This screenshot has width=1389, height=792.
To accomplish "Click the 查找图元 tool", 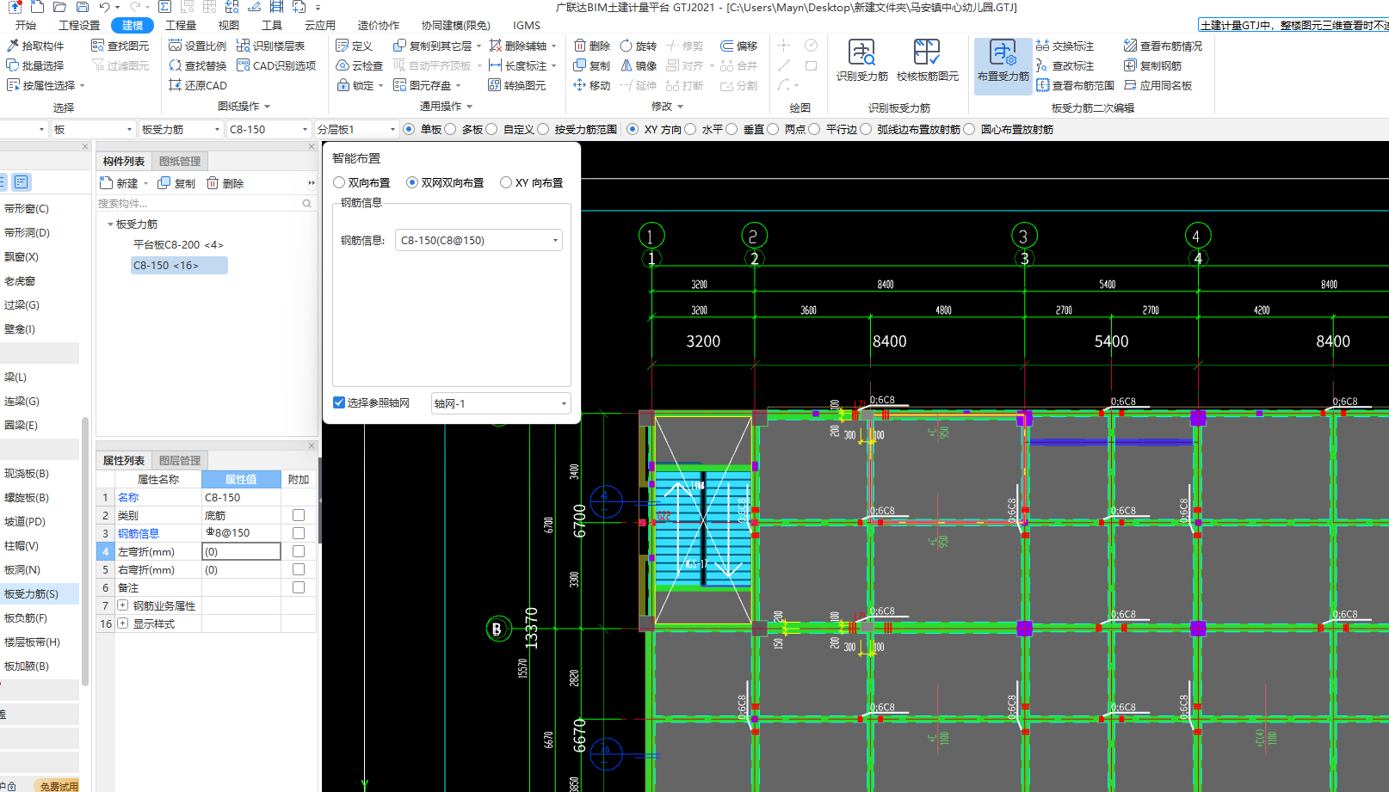I will [120, 46].
